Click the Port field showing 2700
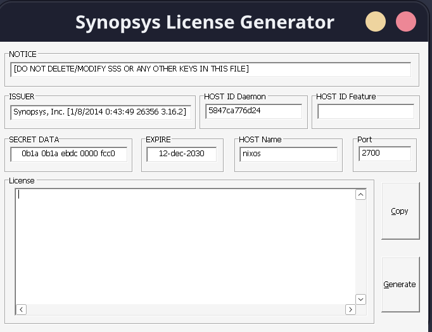Viewport: 432px width, 332px height. tap(384, 153)
